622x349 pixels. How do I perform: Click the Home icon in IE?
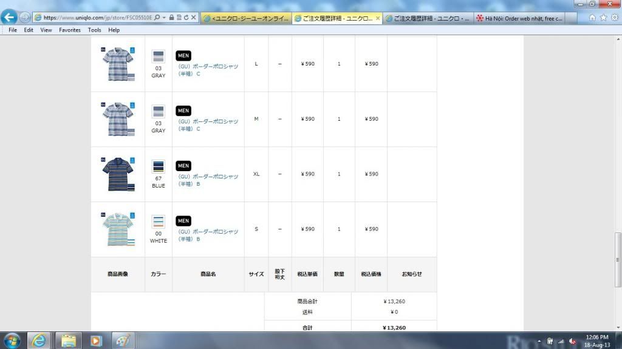[592, 18]
